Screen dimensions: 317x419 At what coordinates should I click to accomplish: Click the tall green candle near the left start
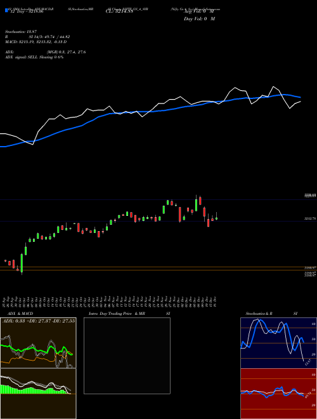coord(22,263)
